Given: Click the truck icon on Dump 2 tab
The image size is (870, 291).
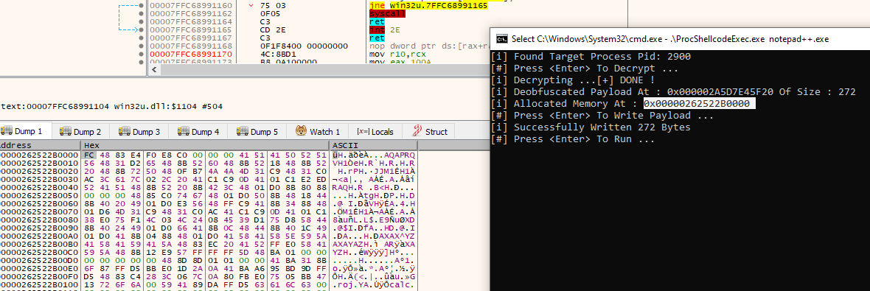Looking at the screenshot, I should [x=66, y=131].
